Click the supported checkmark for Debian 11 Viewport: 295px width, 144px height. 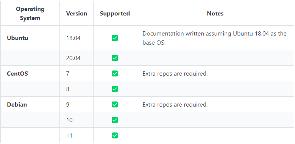pyautogui.click(x=115, y=135)
